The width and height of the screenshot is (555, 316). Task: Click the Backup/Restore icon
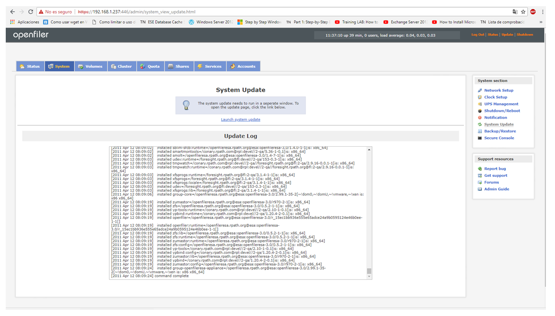click(x=480, y=131)
